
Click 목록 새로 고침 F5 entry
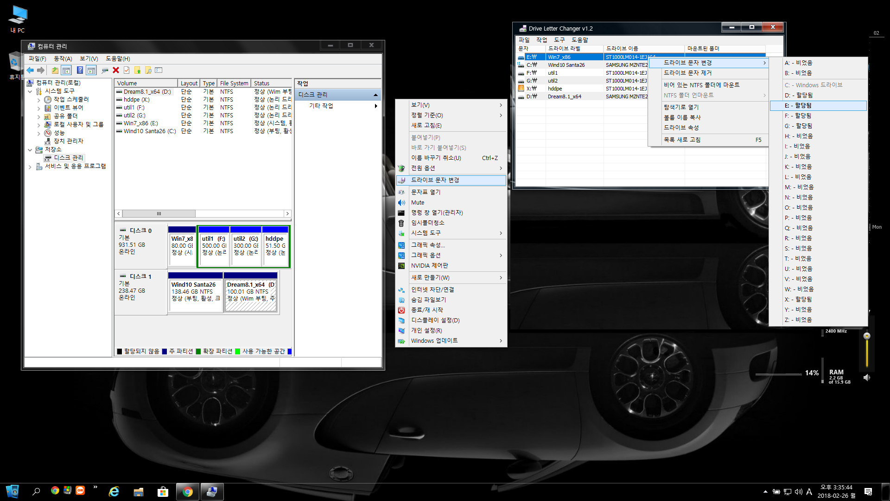coord(708,140)
